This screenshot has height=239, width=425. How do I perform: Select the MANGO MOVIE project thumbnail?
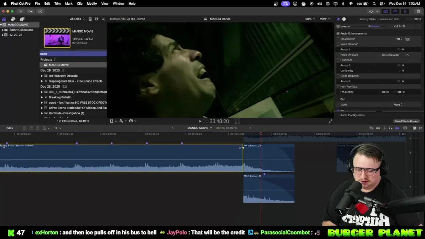click(57, 38)
